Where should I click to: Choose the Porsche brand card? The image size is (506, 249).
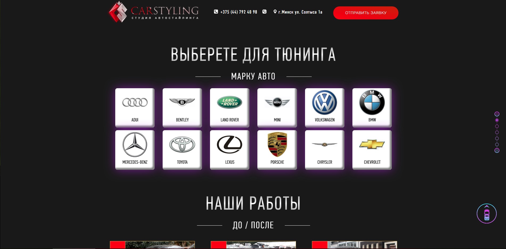pos(277,150)
